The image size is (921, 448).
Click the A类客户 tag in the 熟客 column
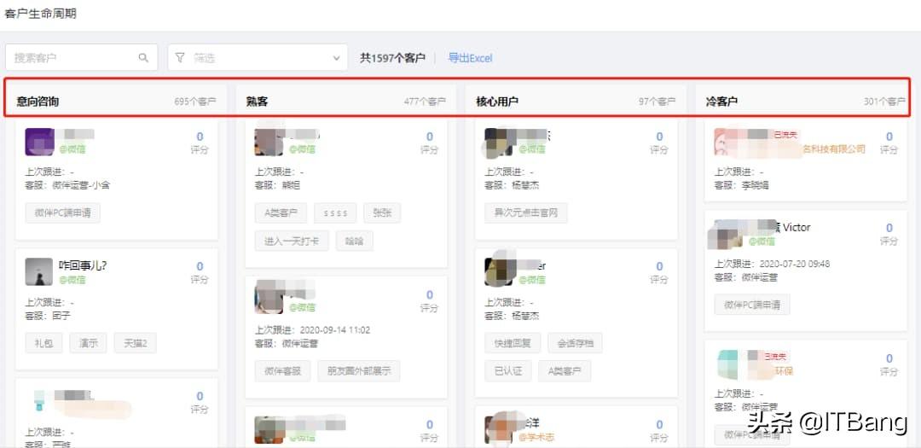click(x=281, y=212)
